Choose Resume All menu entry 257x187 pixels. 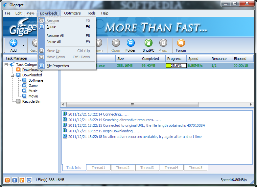coord(67,36)
